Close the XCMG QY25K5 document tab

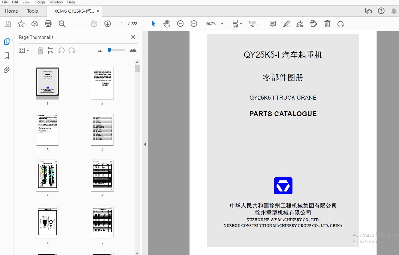[x=98, y=11]
